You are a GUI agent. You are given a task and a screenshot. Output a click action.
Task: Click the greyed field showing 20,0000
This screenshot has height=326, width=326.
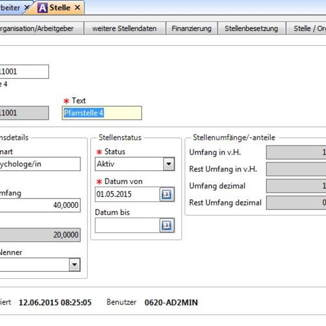(40, 235)
